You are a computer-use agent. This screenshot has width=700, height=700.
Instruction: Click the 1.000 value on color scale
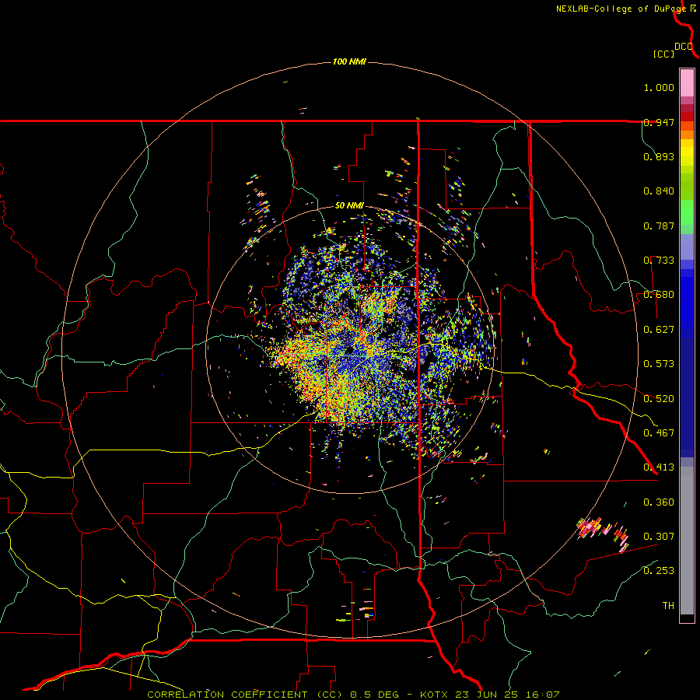click(659, 87)
